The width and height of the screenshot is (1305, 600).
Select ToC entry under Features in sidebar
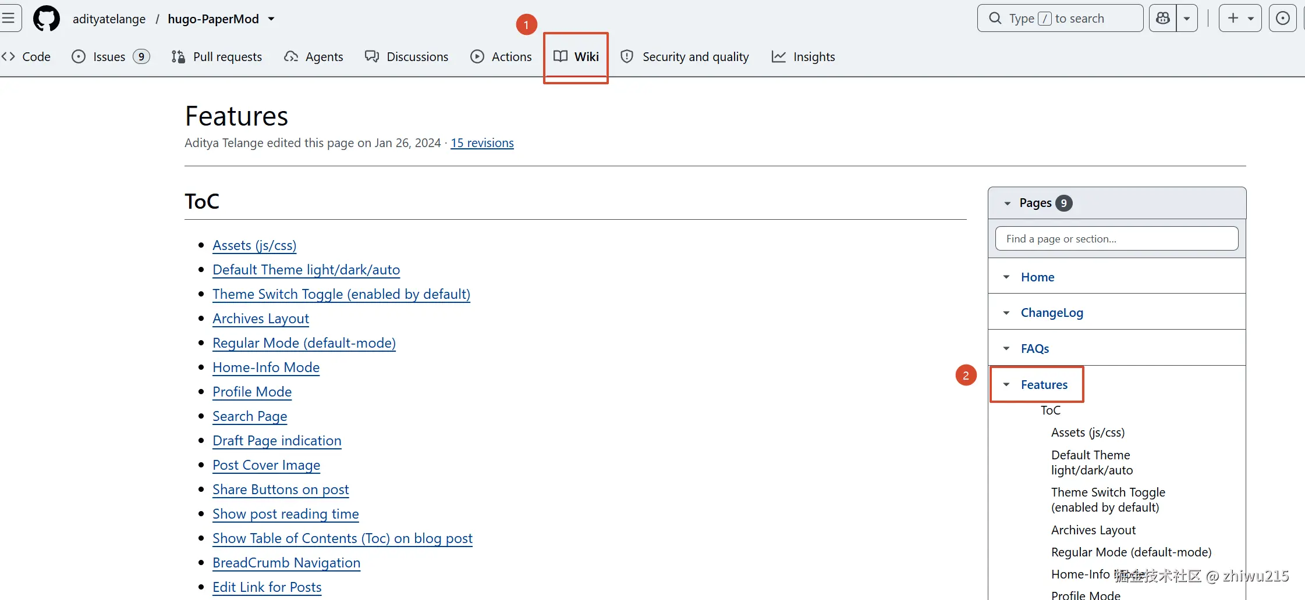(x=1051, y=410)
